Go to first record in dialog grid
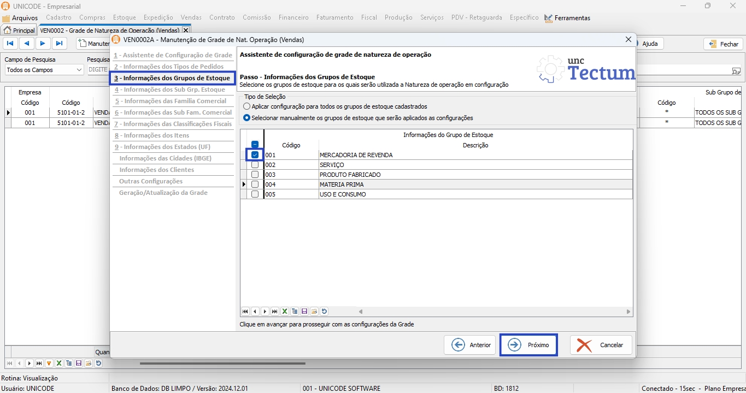Screen dimensions: 746x393 click(245, 312)
